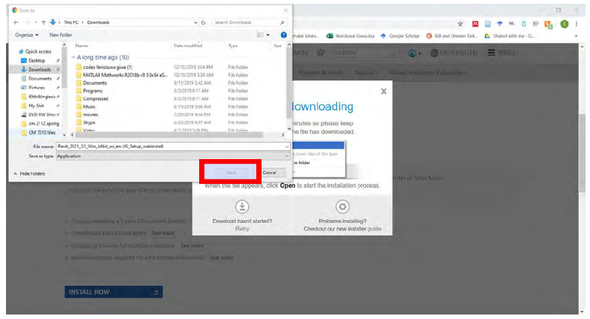Click the Problems installing gear icon
590x319 pixels.
tap(342, 207)
